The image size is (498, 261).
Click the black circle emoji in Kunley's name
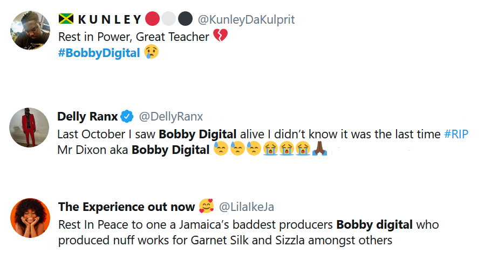[186, 20]
